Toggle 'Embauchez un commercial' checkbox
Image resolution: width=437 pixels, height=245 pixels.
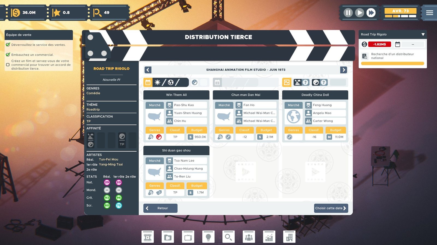click(x=8, y=55)
